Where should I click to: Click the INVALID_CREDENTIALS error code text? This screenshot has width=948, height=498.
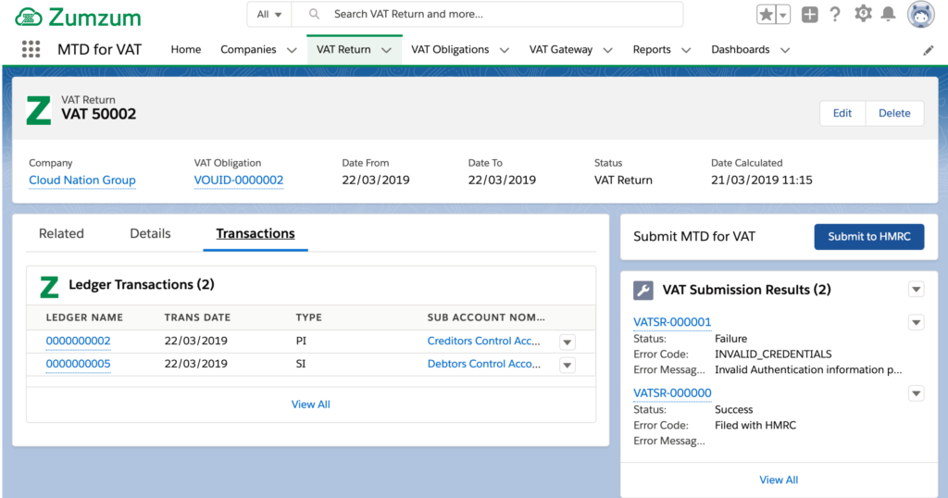point(773,355)
